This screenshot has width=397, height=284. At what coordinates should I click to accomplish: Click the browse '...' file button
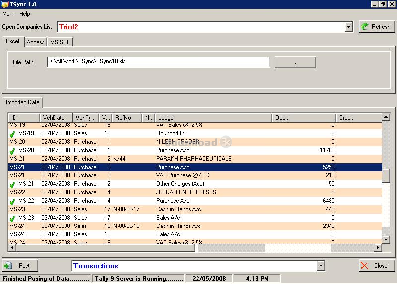click(x=295, y=62)
